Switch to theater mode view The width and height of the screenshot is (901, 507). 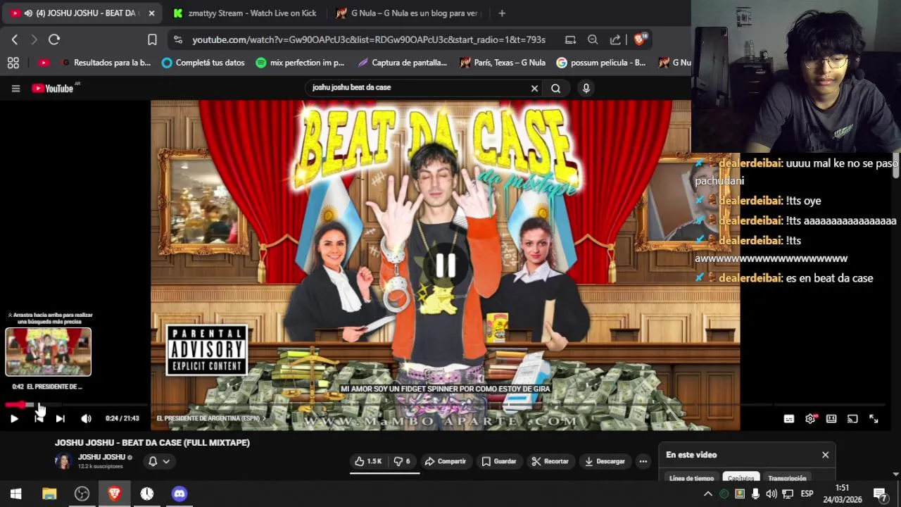pos(831,418)
